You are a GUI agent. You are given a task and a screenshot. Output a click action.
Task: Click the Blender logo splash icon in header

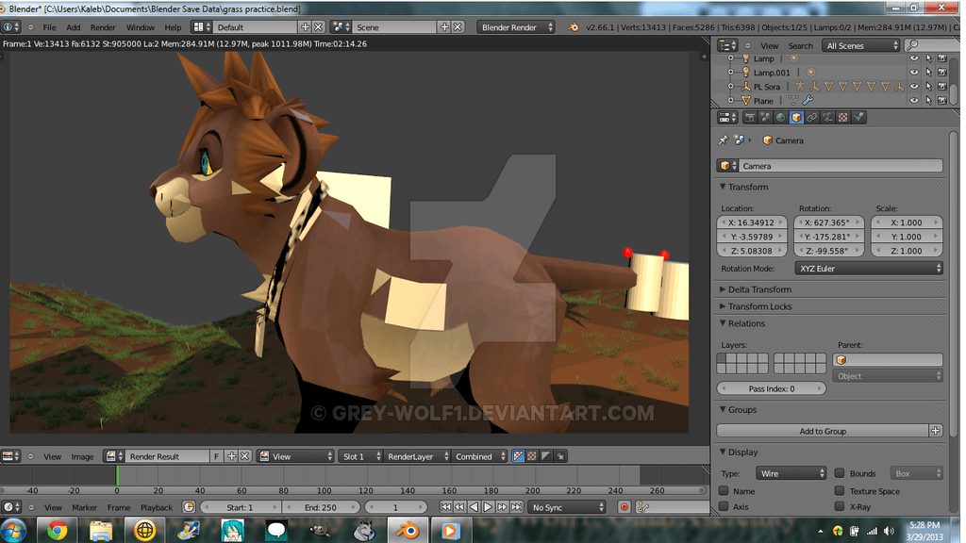tap(574, 27)
